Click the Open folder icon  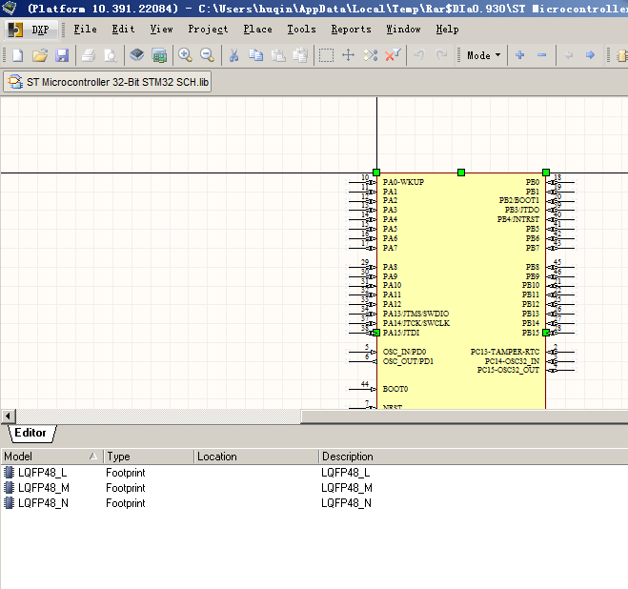[40, 55]
